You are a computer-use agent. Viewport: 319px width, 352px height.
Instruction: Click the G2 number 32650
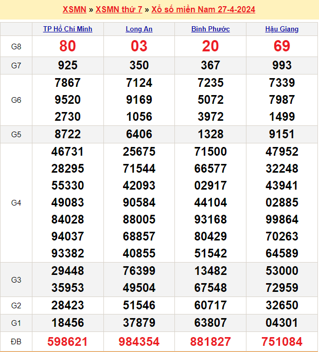282,305
